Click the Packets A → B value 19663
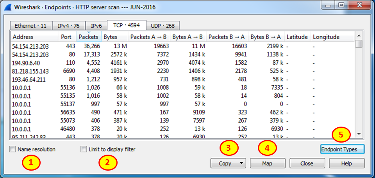Image resolution: width=375 pixels, height=178 pixels. point(161,46)
